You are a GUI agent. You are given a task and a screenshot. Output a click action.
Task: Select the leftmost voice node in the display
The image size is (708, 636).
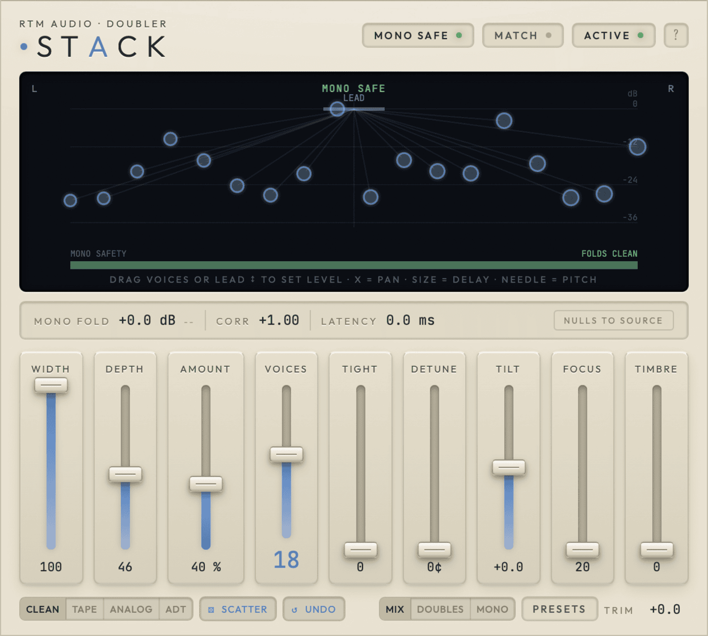point(70,201)
